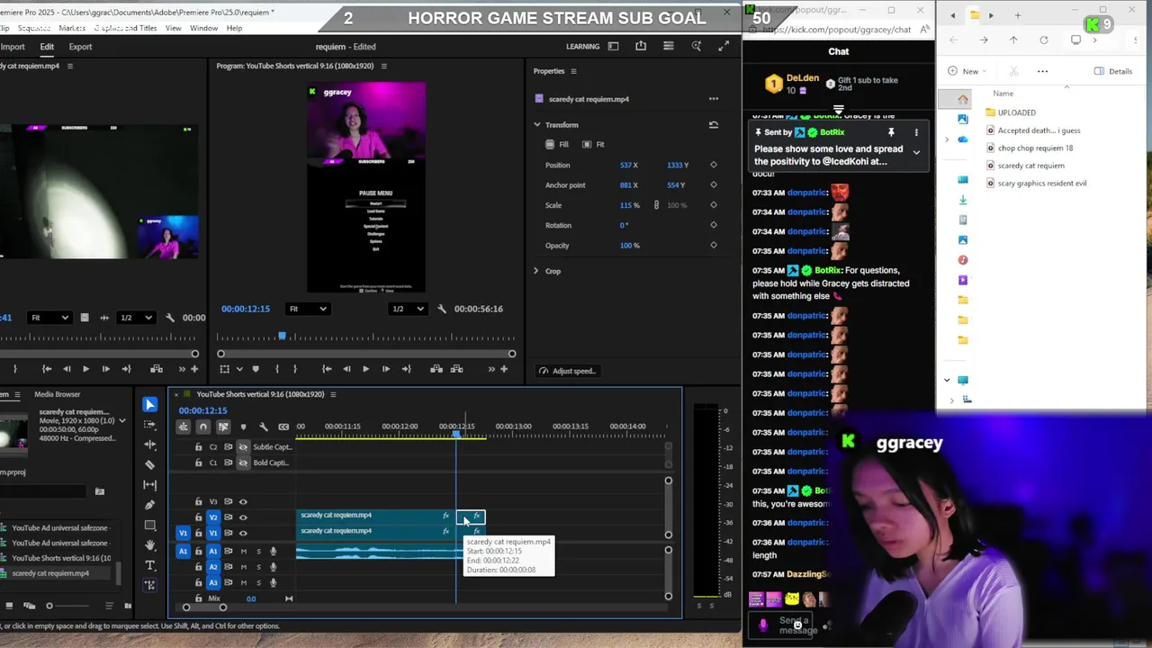The height and width of the screenshot is (648, 1152).
Task: Open the Window menu
Action: tap(203, 28)
